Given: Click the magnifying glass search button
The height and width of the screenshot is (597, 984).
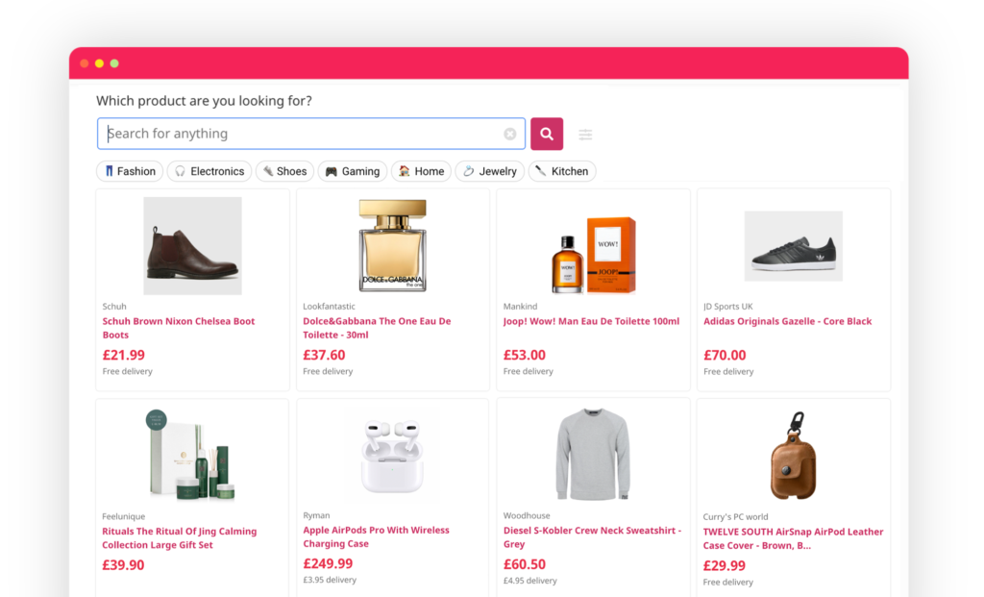Looking at the screenshot, I should tap(547, 134).
